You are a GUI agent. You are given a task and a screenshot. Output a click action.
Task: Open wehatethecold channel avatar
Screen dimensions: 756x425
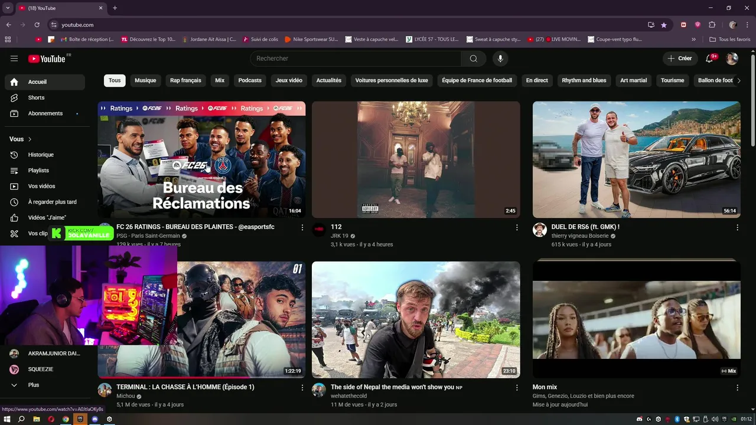point(319,390)
